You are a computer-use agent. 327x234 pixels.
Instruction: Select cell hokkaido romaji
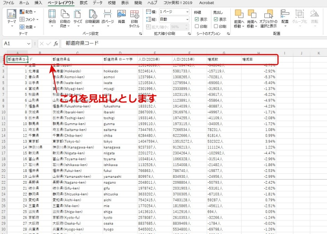(x=120, y=71)
